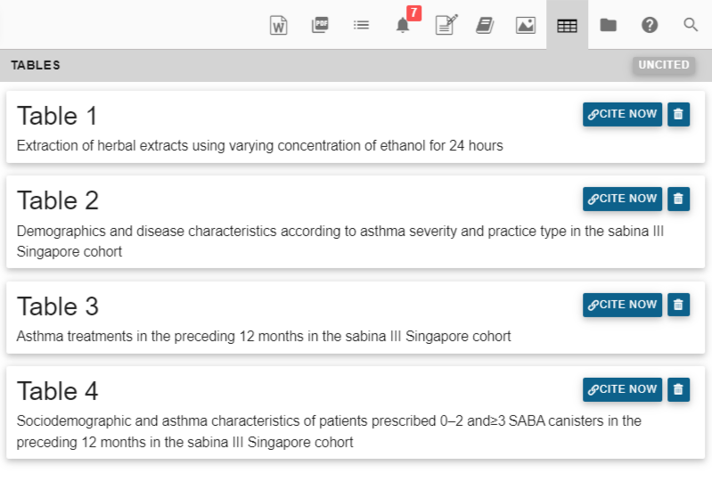Open the figures image icon
The width and height of the screenshot is (712, 490).
[x=526, y=25]
